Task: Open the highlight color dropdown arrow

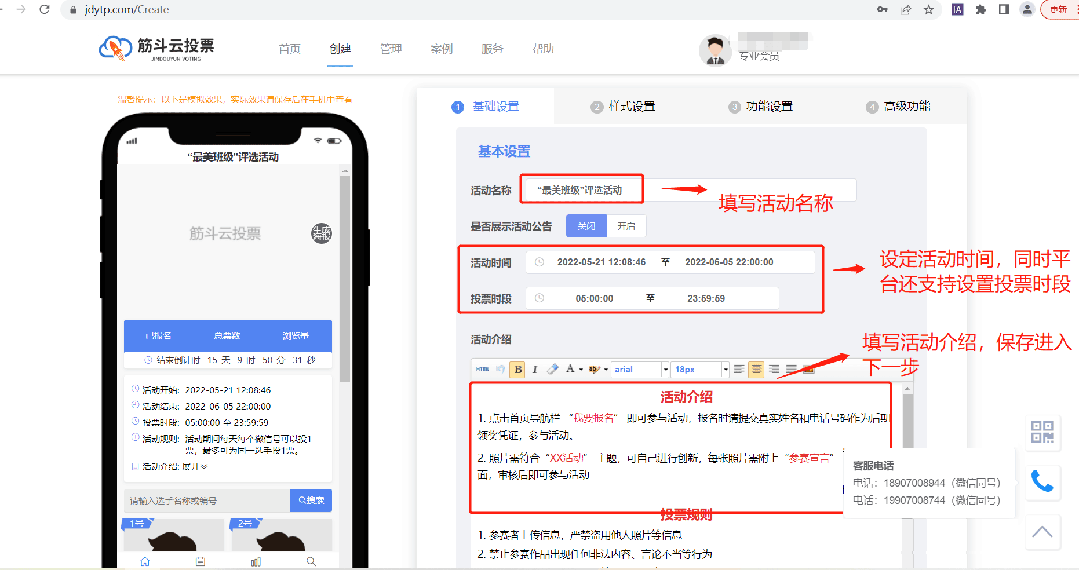Action: point(606,370)
